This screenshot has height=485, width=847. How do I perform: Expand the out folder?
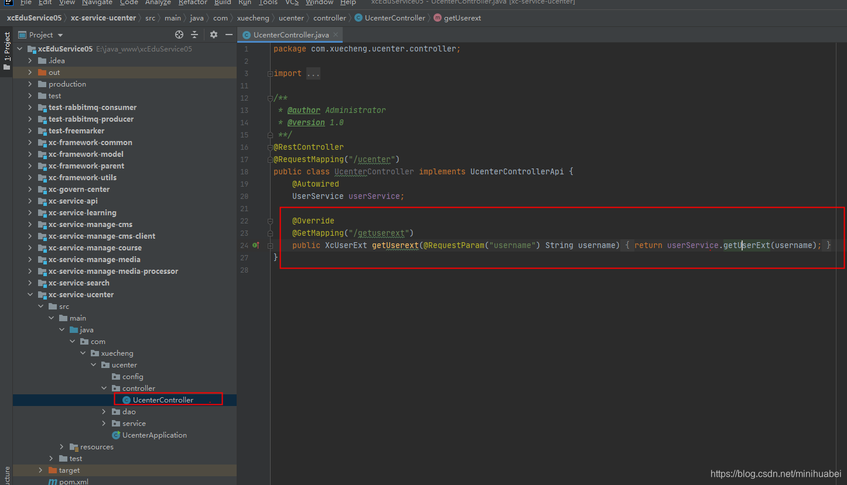tap(30, 73)
